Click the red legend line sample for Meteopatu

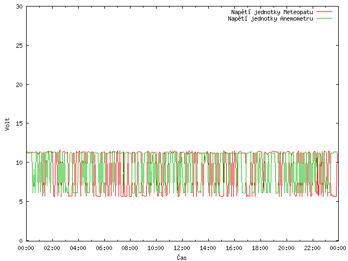[324, 11]
